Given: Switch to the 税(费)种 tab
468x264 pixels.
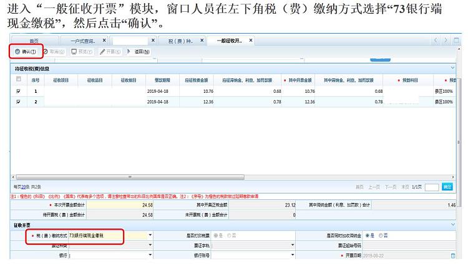Looking at the screenshot, I should tap(180, 41).
